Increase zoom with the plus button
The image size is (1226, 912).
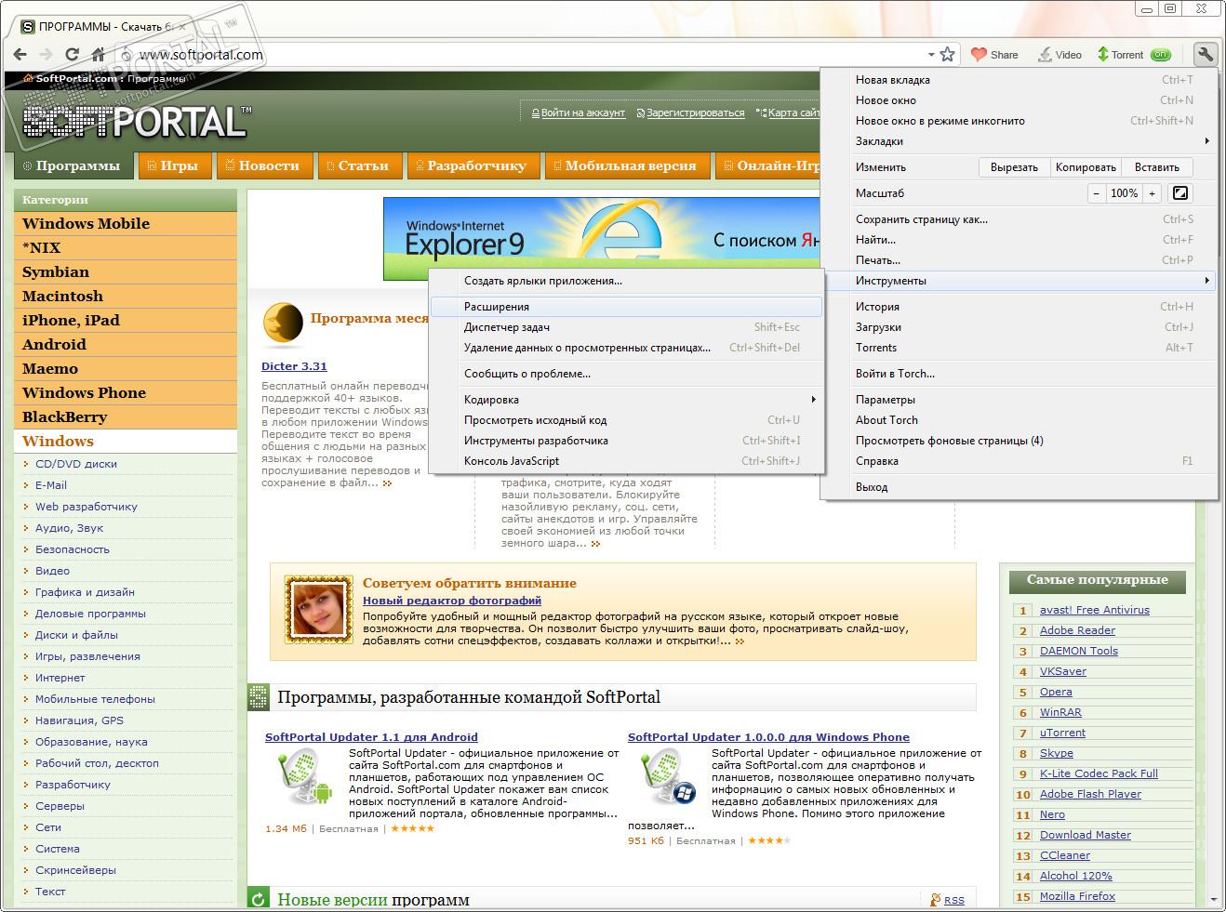pos(1152,193)
